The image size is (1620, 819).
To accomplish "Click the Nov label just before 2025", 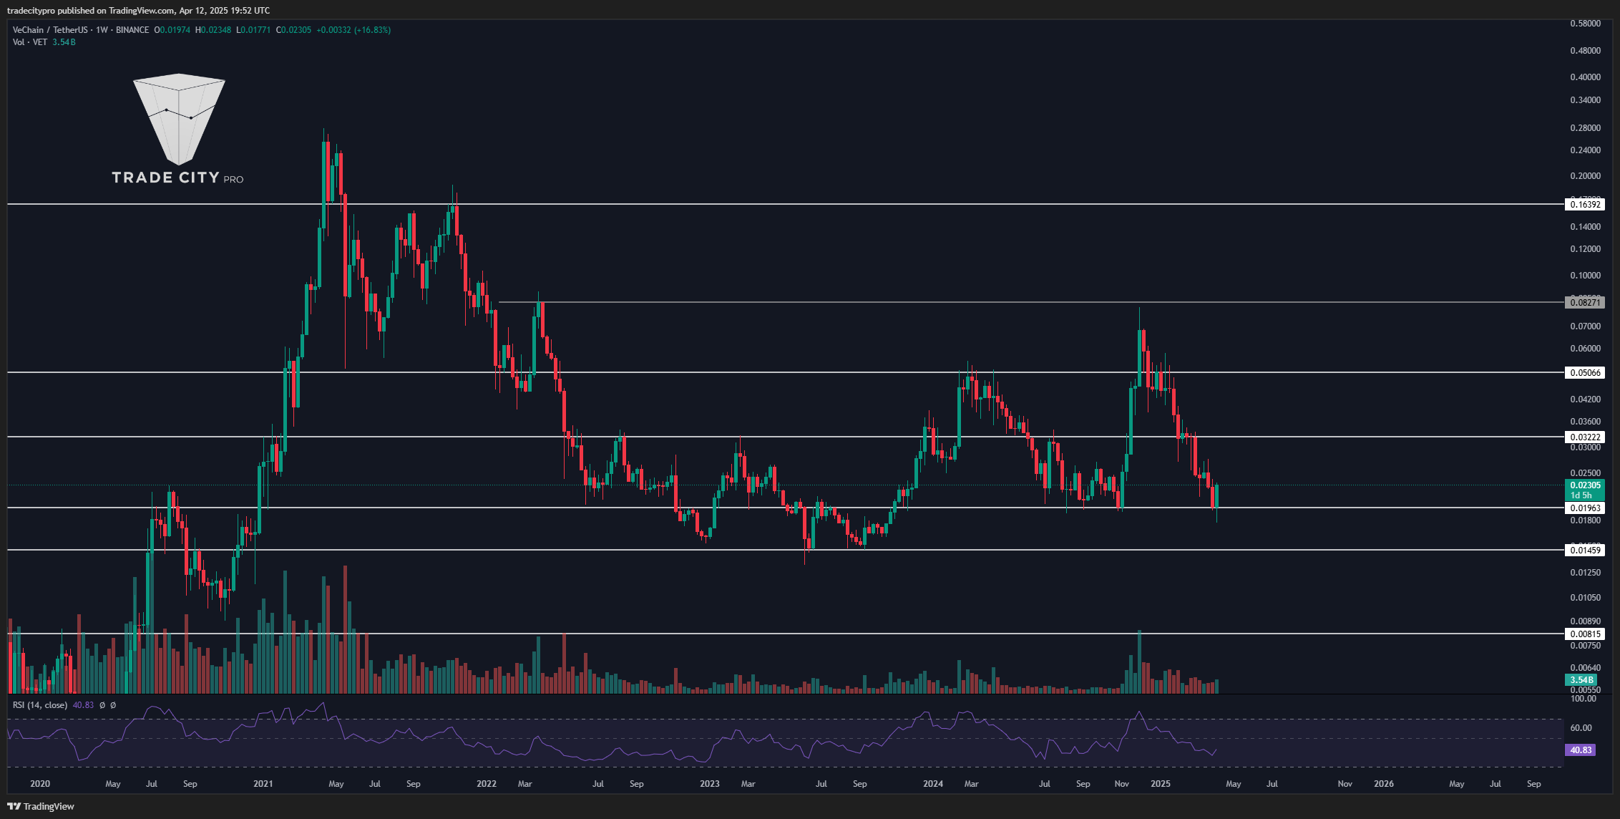I will coord(1122,784).
